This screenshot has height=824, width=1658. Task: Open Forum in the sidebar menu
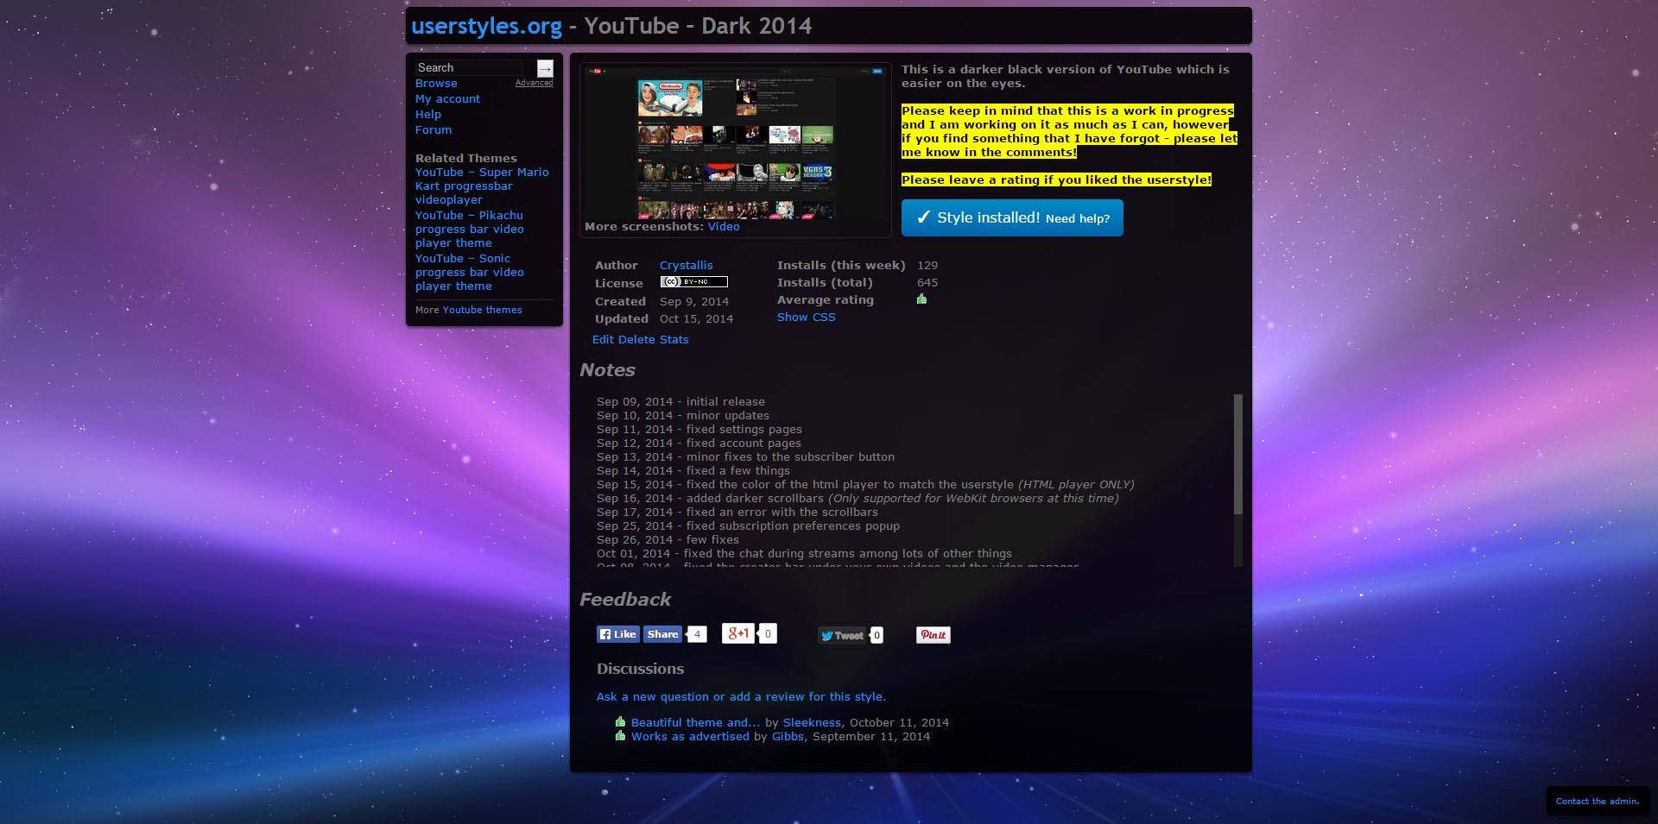433,130
